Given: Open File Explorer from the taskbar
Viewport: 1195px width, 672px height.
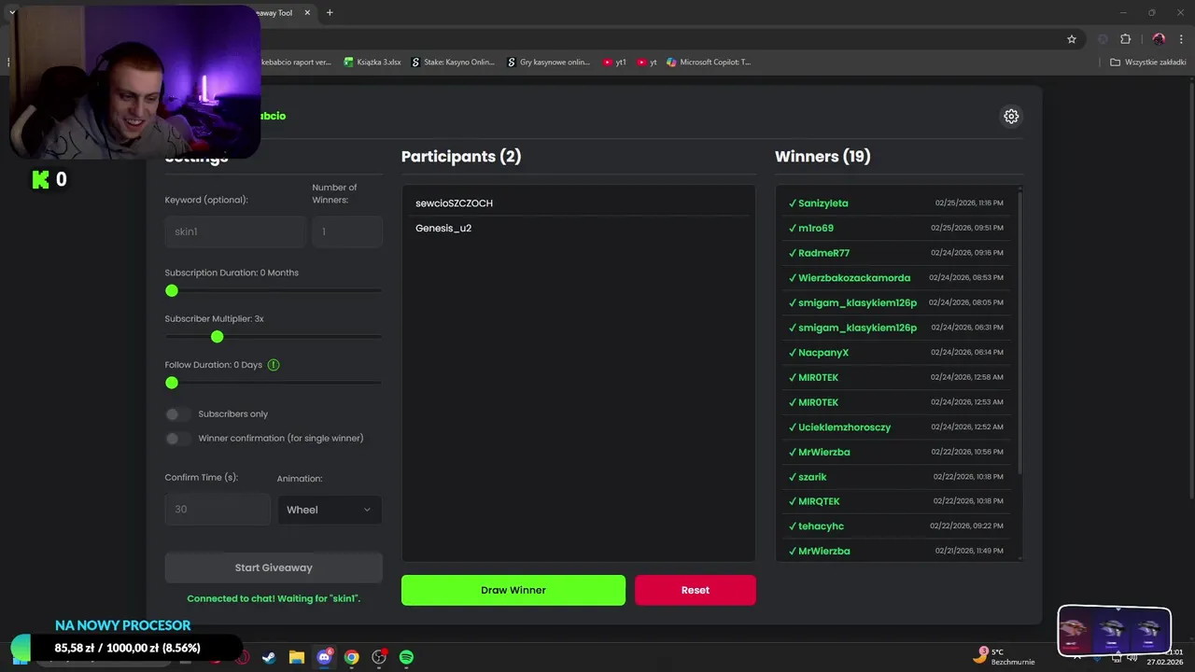Looking at the screenshot, I should tap(296, 657).
